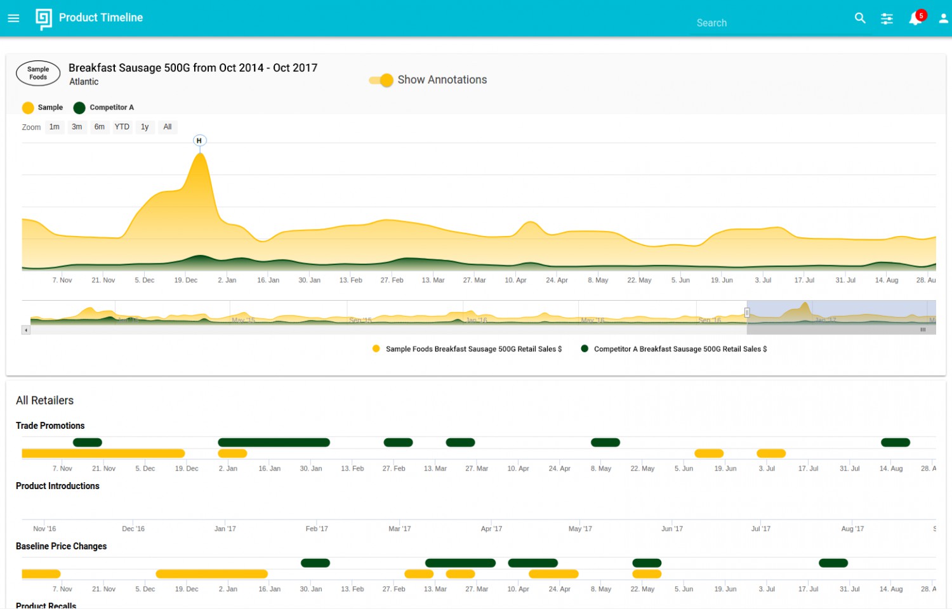Open notifications bell with 5 badge
The height and width of the screenshot is (609, 952).
click(x=916, y=18)
